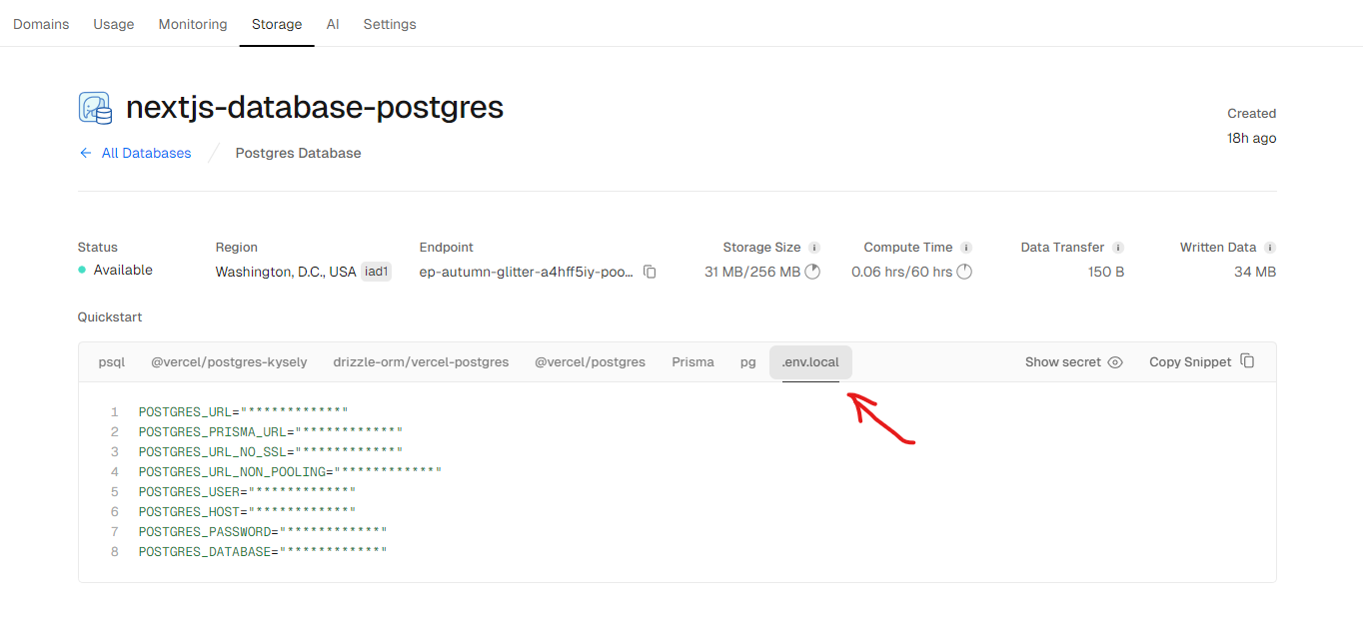The image size is (1363, 621).
Task: Click the Data Transfer info icon
Action: click(1118, 248)
